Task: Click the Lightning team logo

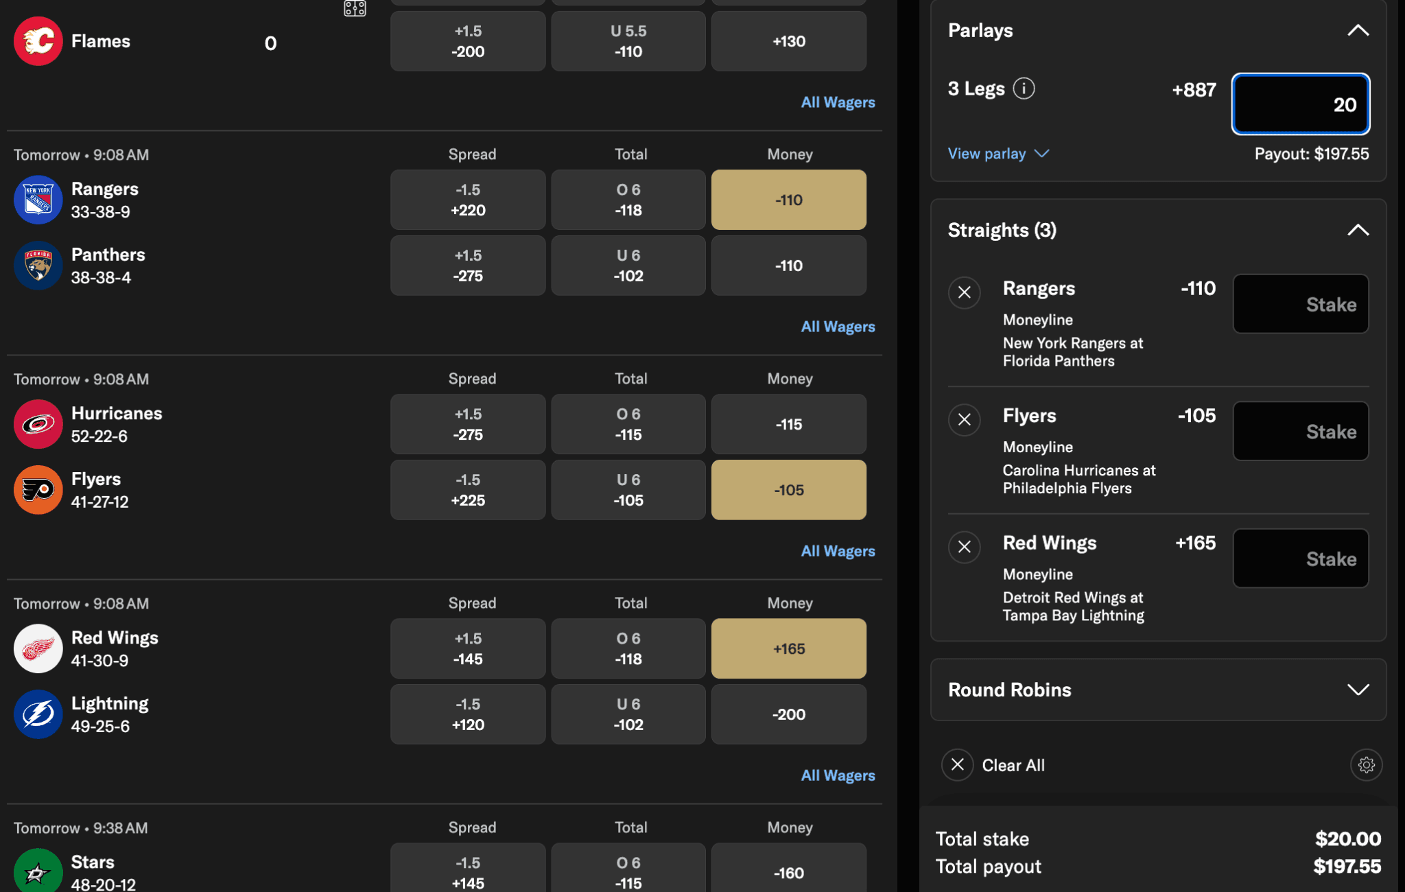Action: click(x=38, y=714)
